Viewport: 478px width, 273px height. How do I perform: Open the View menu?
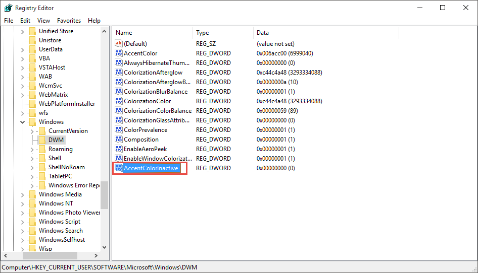(x=43, y=20)
